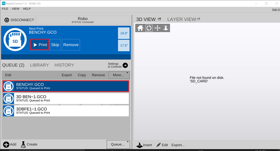The width and height of the screenshot is (280, 151).
Task: Open the HELP menu
Action: pos(27,9)
